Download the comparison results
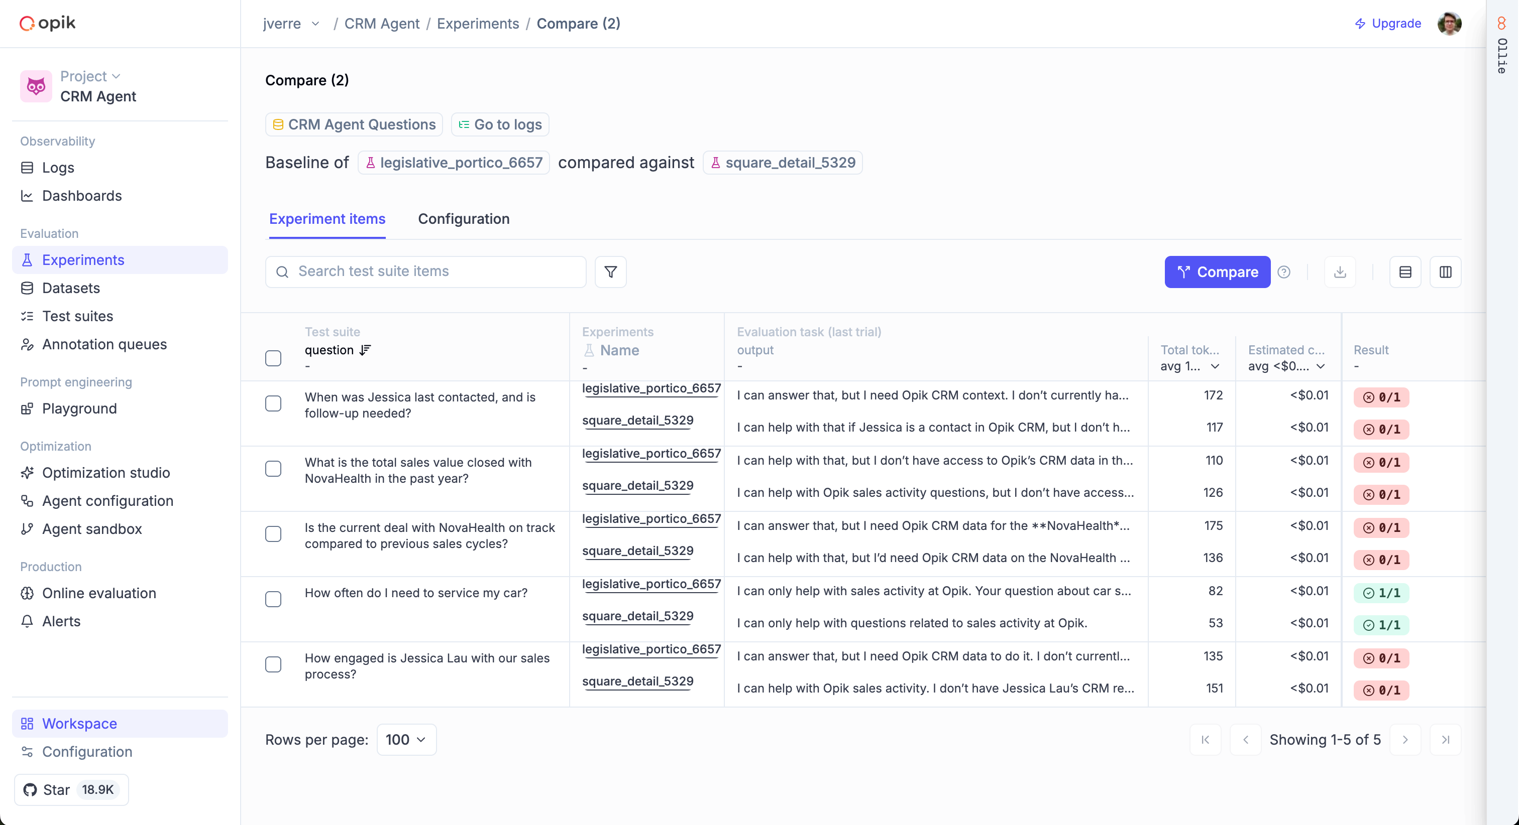The width and height of the screenshot is (1519, 825). (1340, 271)
